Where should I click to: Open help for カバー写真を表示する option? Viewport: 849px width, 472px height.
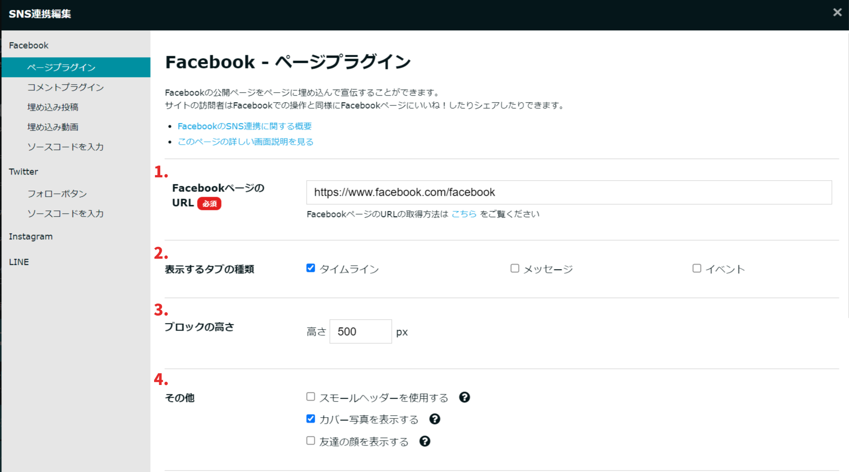(434, 419)
